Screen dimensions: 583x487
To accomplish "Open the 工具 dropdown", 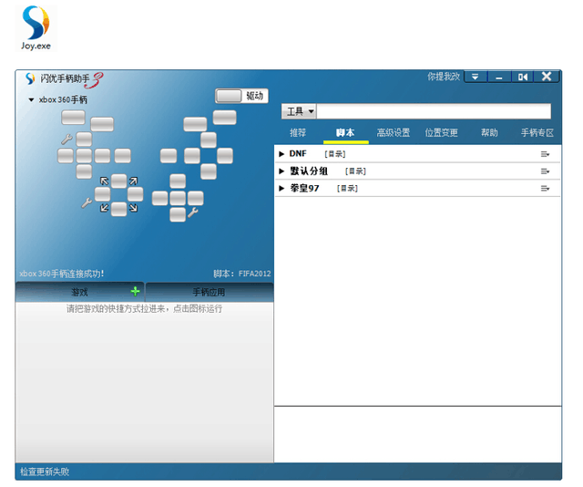I will tap(300, 111).
